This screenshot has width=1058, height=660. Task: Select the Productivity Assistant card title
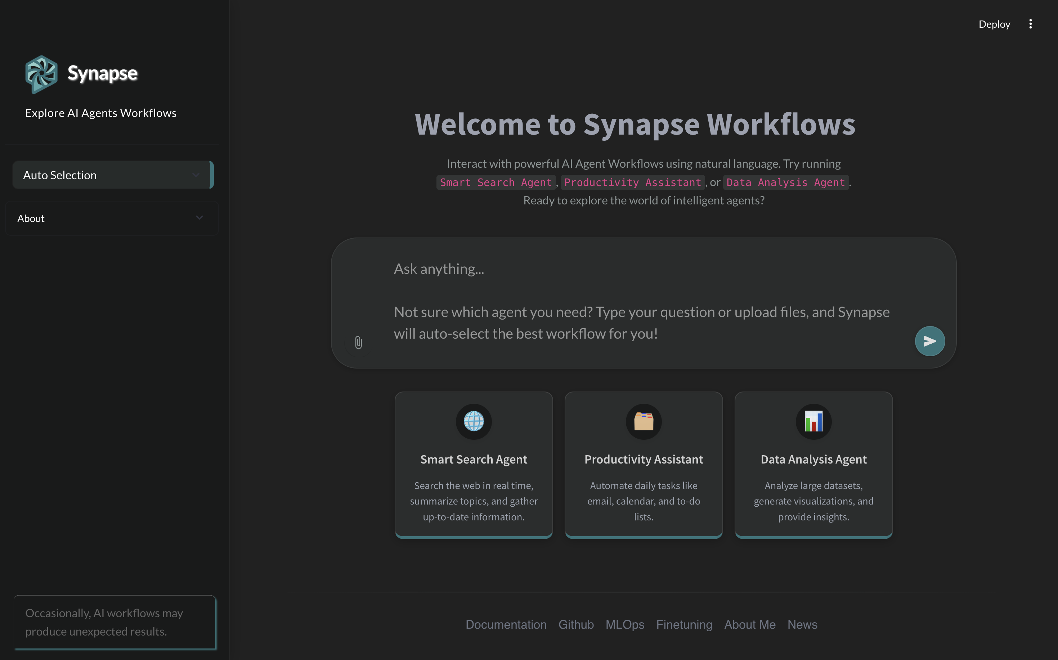644,459
